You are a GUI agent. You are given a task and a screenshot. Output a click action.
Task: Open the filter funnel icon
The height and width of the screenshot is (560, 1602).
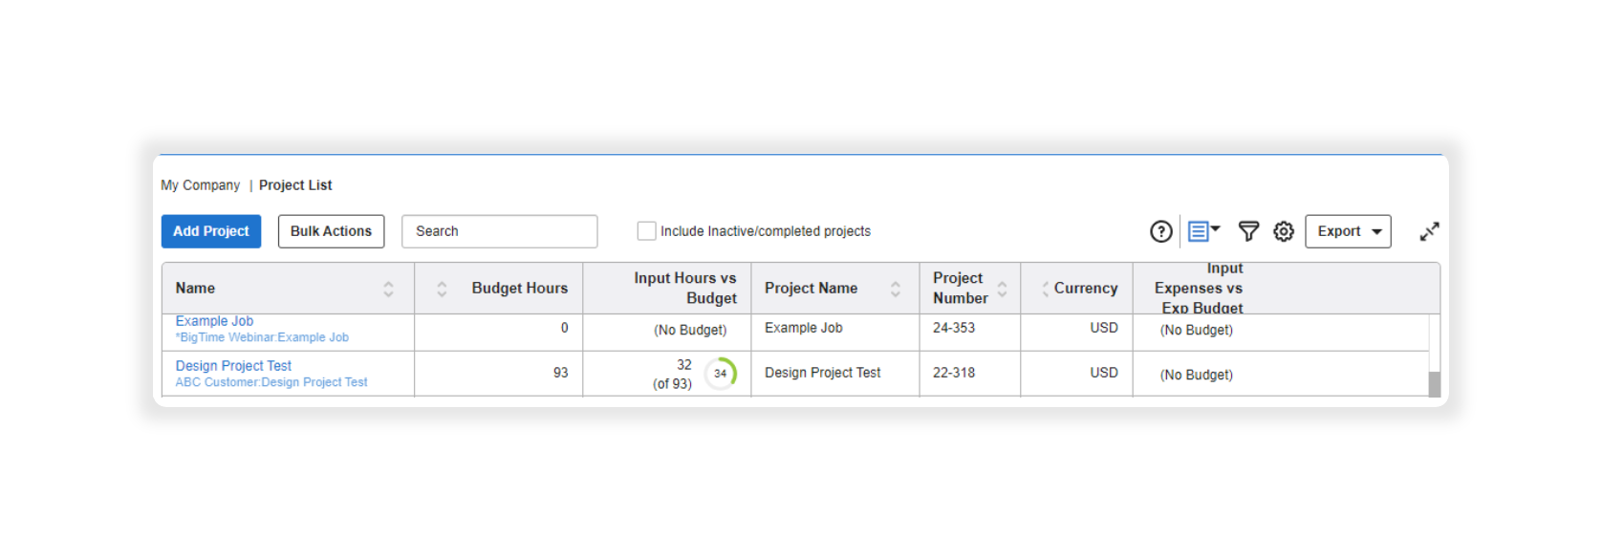[x=1248, y=231]
